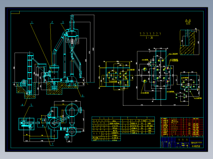Select the 1:30 scale text
Screen dimensions: 213x159
coord(149,38)
